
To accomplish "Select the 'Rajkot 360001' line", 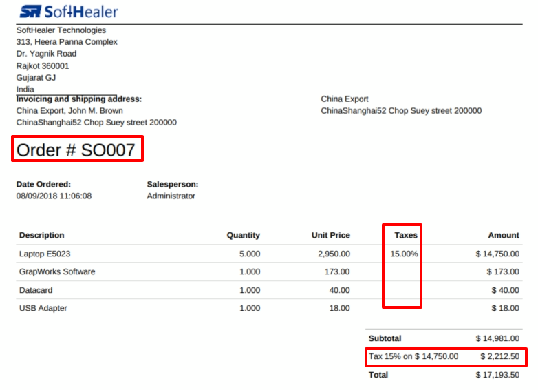I will point(43,65).
